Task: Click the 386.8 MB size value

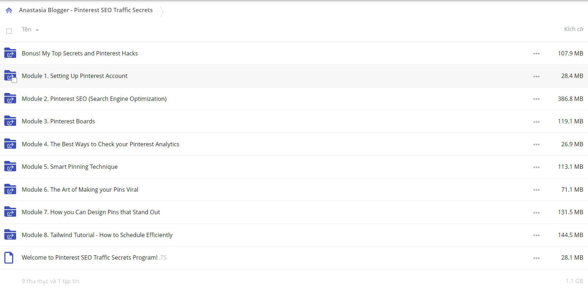Action: pyautogui.click(x=570, y=99)
